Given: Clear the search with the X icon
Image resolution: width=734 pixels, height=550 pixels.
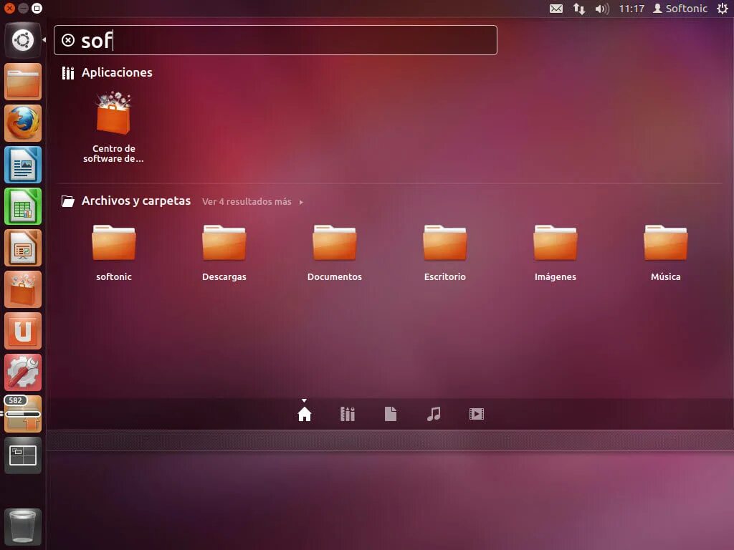Looking at the screenshot, I should [68, 40].
